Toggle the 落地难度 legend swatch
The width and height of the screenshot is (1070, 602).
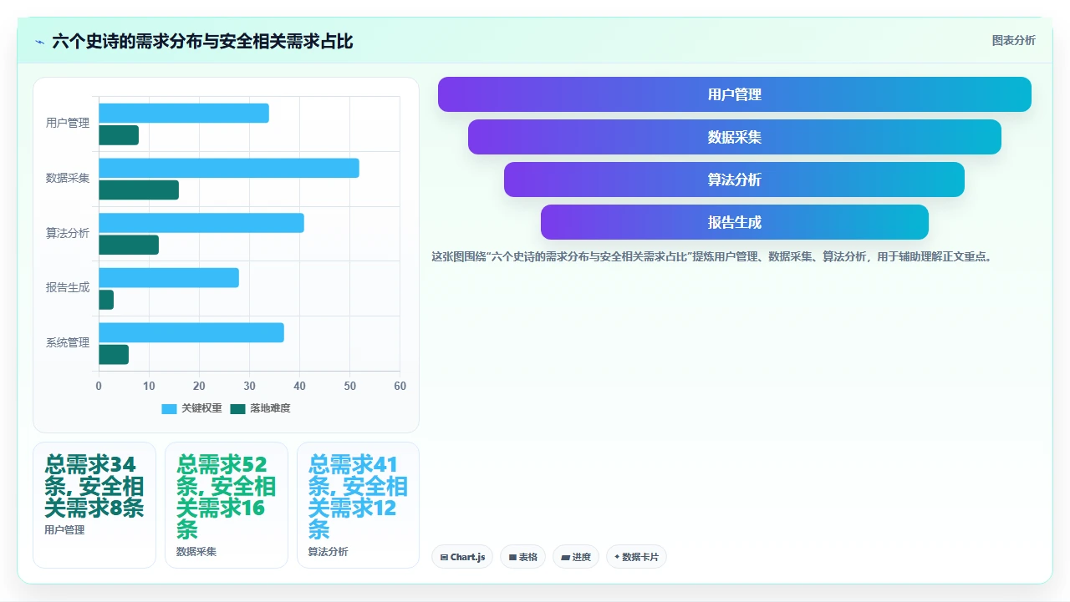coord(237,408)
